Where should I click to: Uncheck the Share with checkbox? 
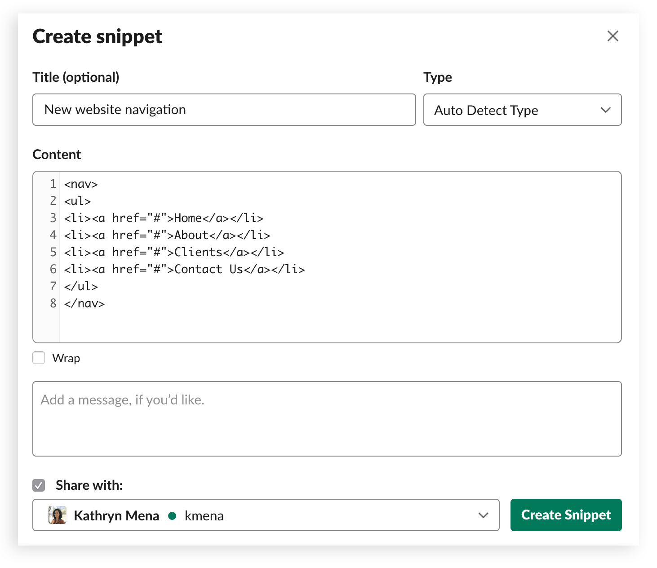pyautogui.click(x=39, y=485)
